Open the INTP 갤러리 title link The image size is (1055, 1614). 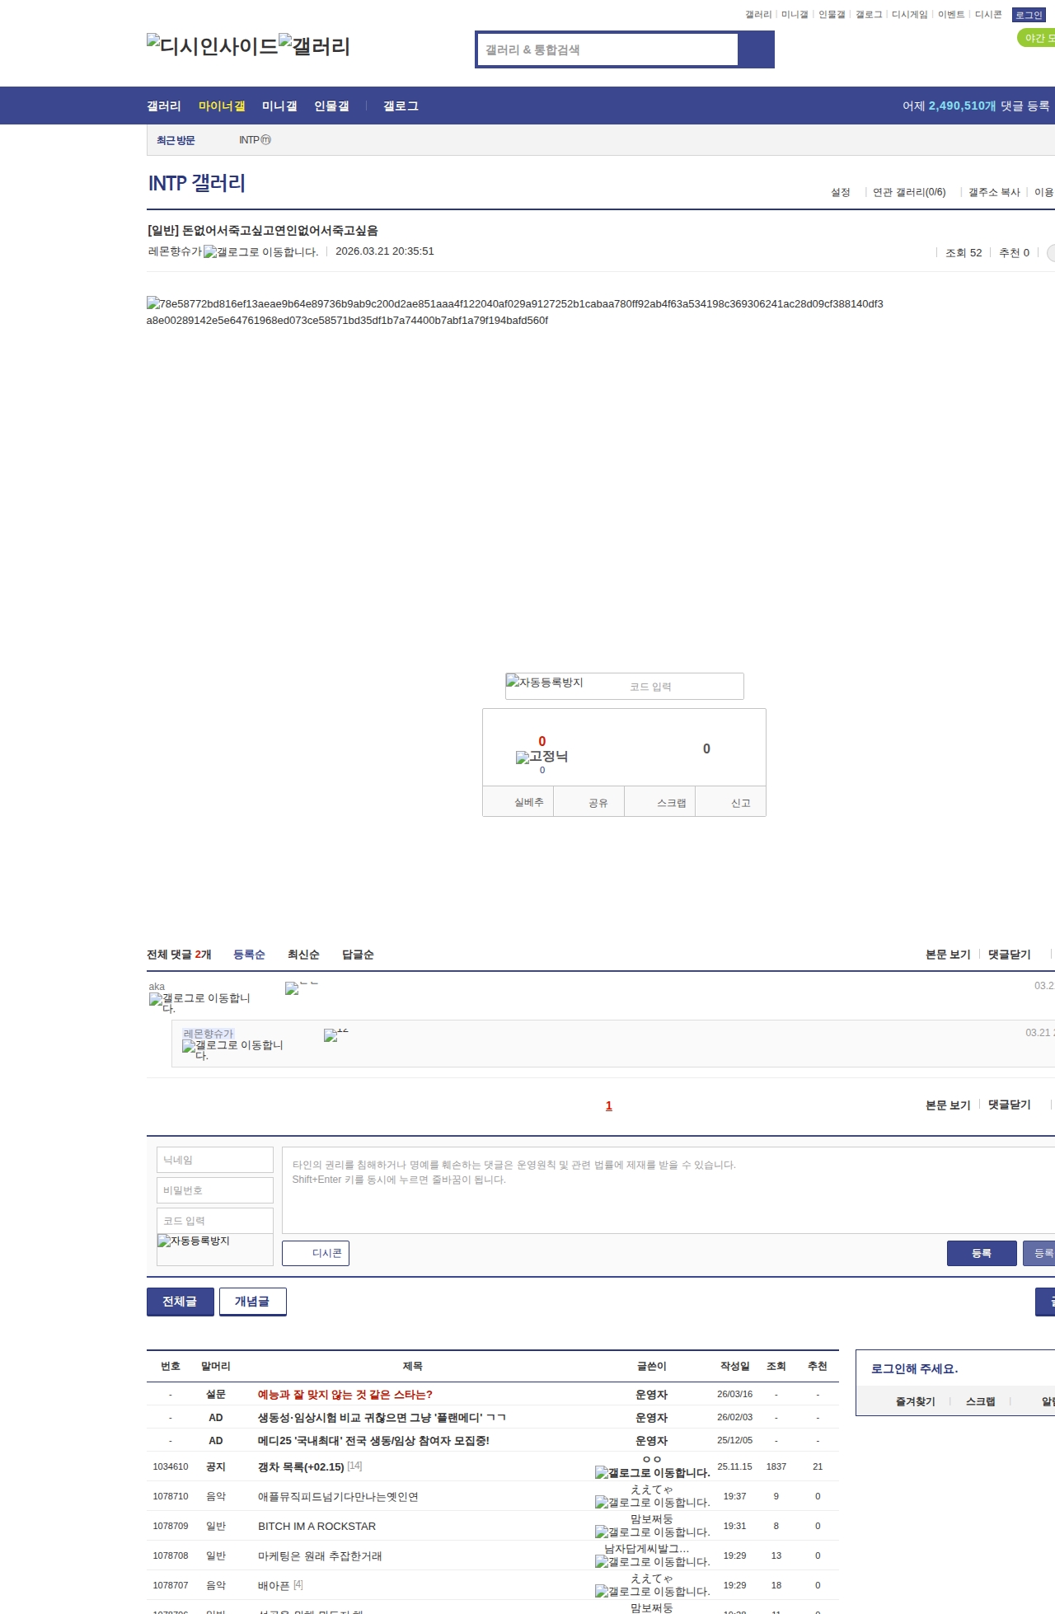(197, 183)
